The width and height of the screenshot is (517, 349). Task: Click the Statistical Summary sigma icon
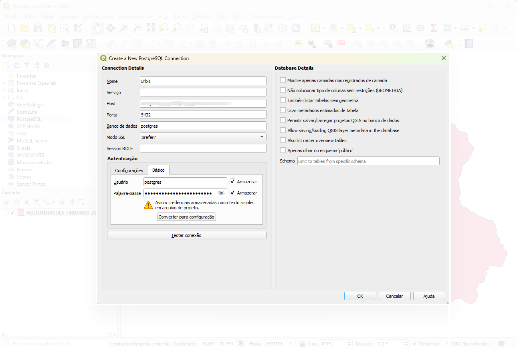point(433,28)
